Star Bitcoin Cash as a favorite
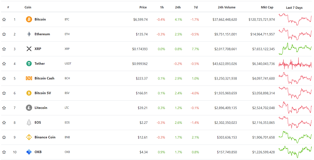The height and width of the screenshot is (160, 314). pos(4,78)
